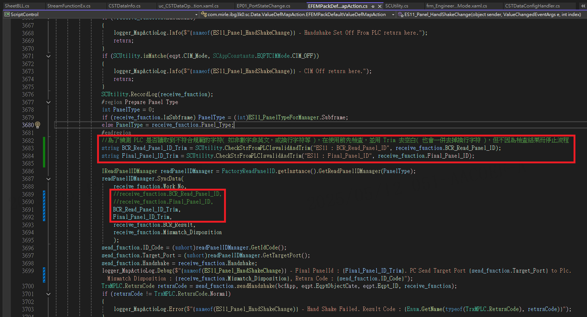Viewport: 587px width, 317px height.
Task: Open the ES11_Panel_HandShakeChange member dropdown
Action: click(x=584, y=15)
